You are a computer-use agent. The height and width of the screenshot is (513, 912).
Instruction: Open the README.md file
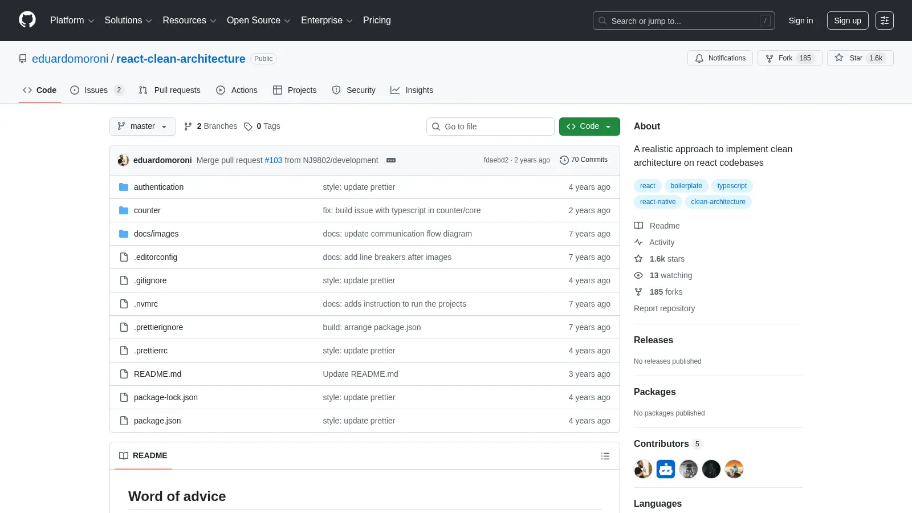tap(157, 374)
